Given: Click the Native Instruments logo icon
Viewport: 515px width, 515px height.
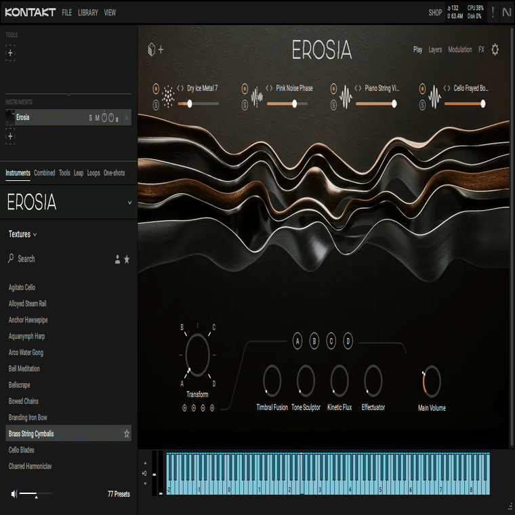Looking at the screenshot, I should [507, 12].
